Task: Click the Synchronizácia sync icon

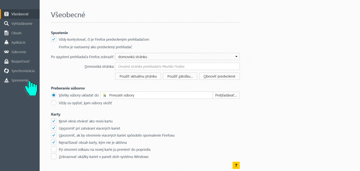Action: pyautogui.click(x=7, y=71)
